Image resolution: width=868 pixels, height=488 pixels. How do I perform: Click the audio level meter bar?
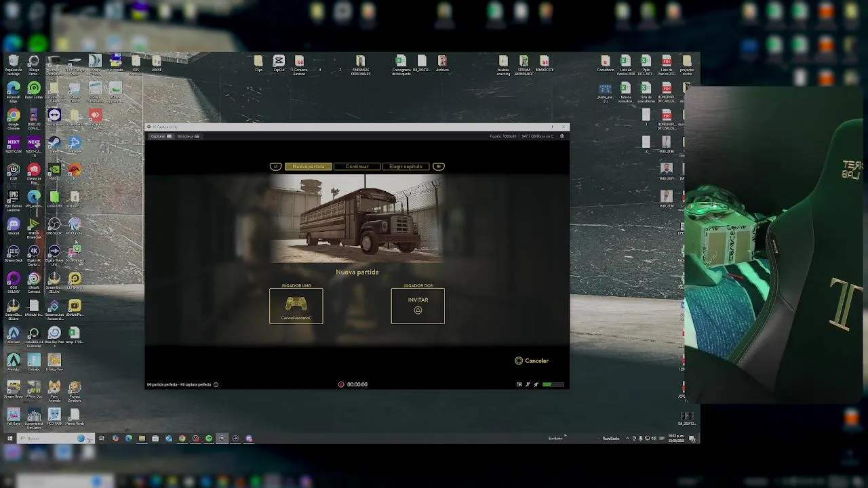pos(553,384)
